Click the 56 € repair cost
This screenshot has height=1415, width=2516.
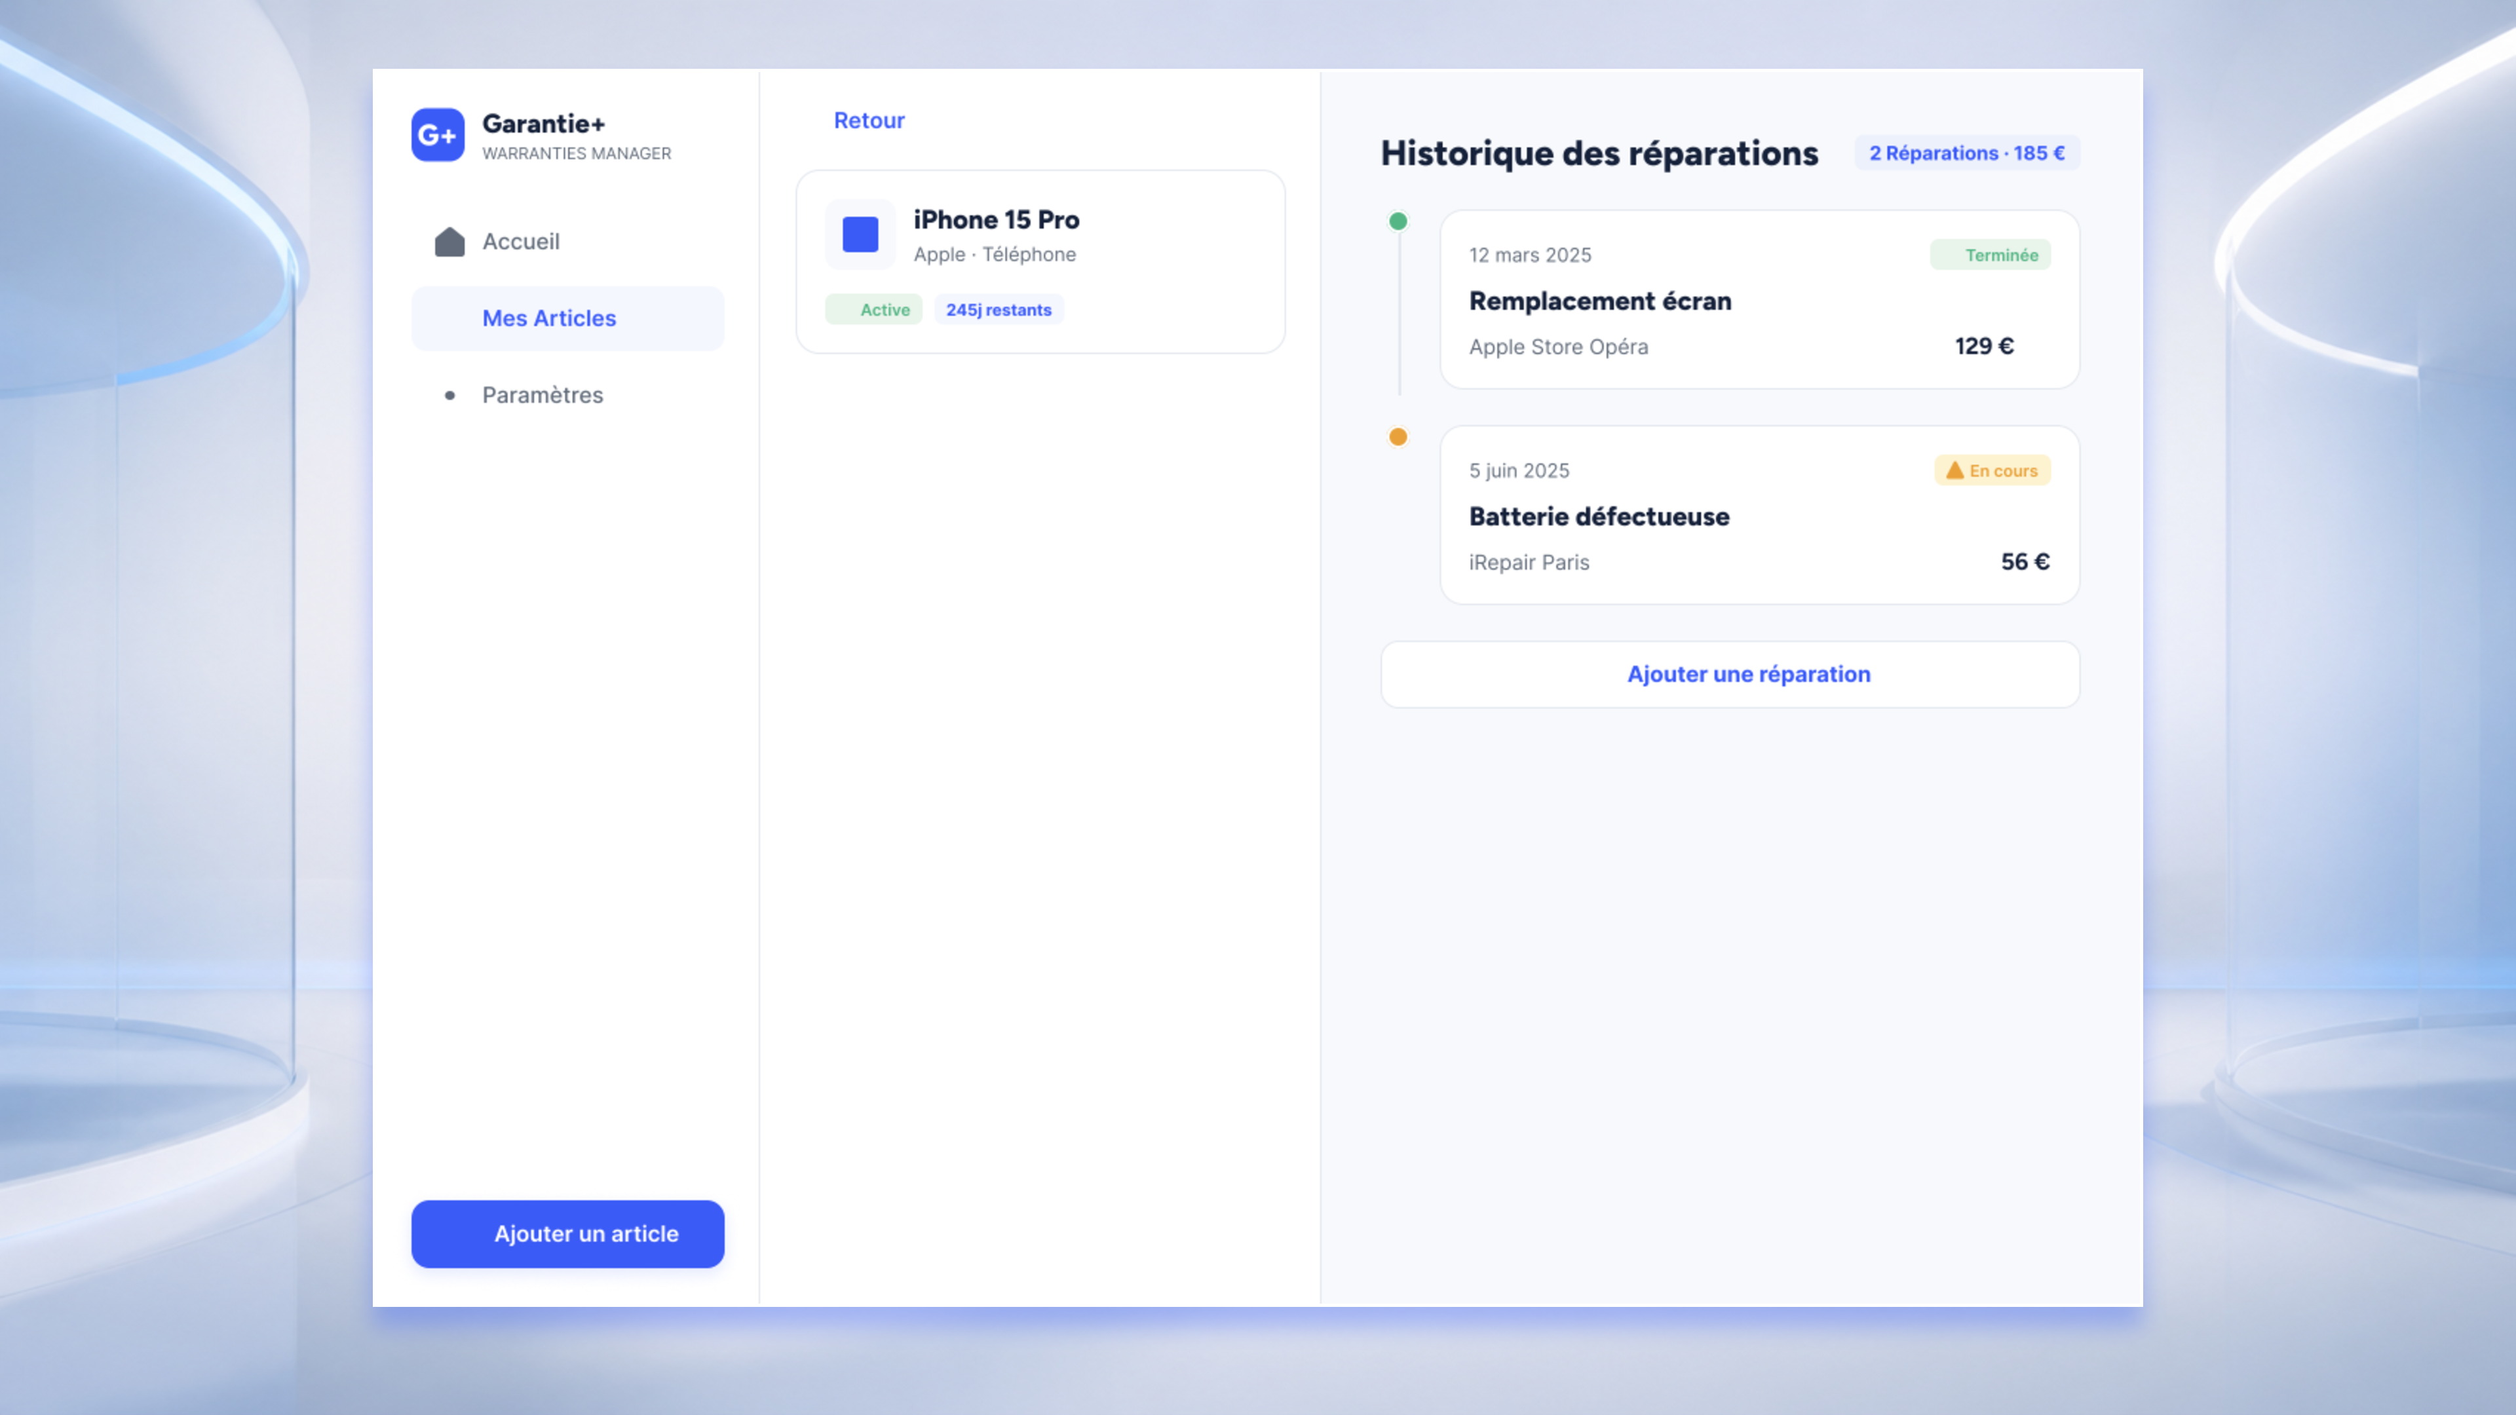coord(2025,563)
